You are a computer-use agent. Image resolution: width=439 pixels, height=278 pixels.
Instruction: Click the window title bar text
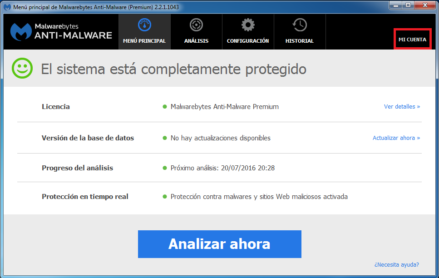(x=96, y=7)
